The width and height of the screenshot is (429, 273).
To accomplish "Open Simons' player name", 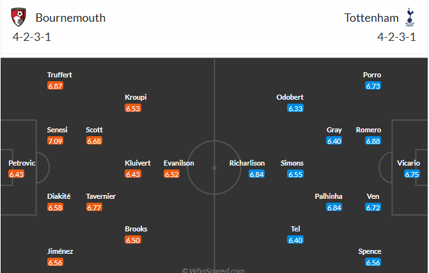I will point(292,163).
